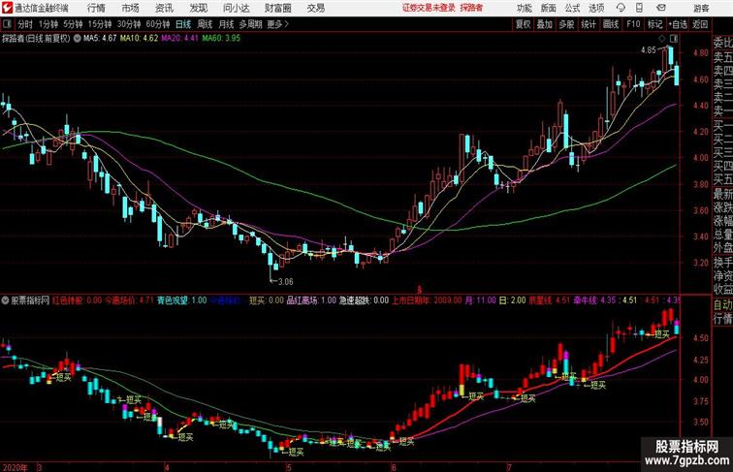The width and height of the screenshot is (733, 472).
Task: Select the 多周期 multi-period tab
Action: pyautogui.click(x=251, y=24)
